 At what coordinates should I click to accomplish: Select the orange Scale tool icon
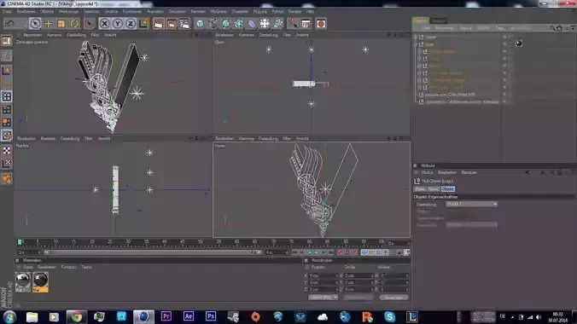tap(61, 24)
